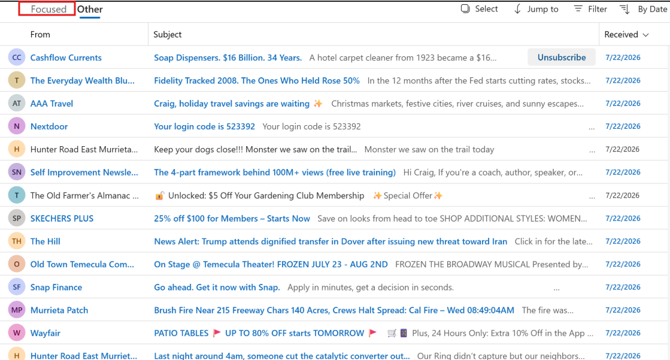
Task: Open sender Nextdoor
Action: pyautogui.click(x=49, y=126)
